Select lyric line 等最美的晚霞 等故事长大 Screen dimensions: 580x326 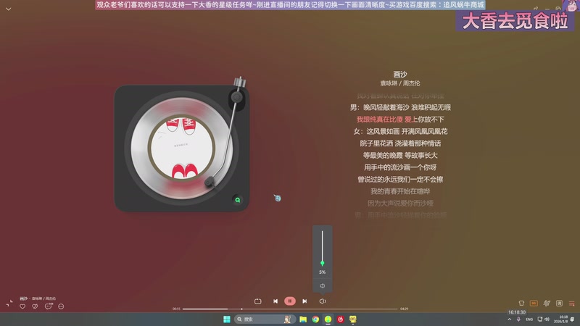400,155
